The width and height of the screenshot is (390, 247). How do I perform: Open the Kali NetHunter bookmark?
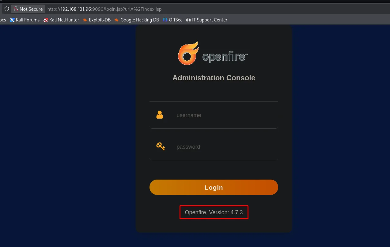coord(61,20)
